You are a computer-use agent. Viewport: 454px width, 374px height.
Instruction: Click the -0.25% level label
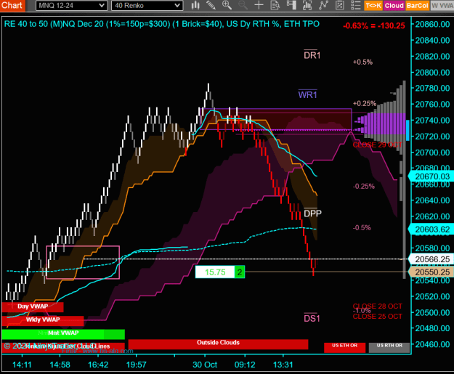[363, 186]
